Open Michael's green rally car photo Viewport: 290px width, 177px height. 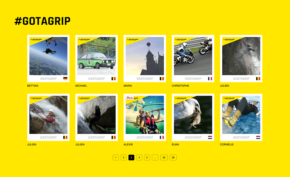96,56
